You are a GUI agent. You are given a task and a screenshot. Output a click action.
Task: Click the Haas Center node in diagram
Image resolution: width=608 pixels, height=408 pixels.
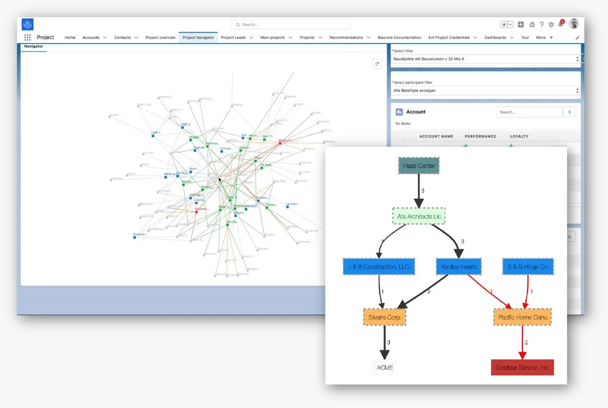click(x=419, y=166)
